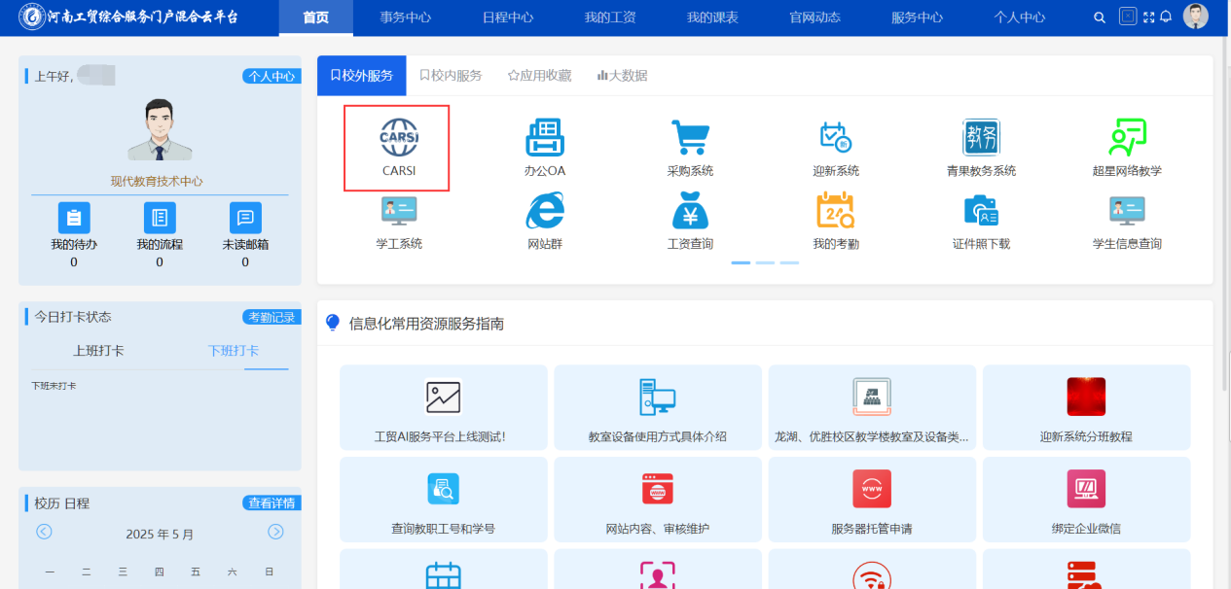
Task: Switch to 大数据 tab
Action: pos(622,75)
